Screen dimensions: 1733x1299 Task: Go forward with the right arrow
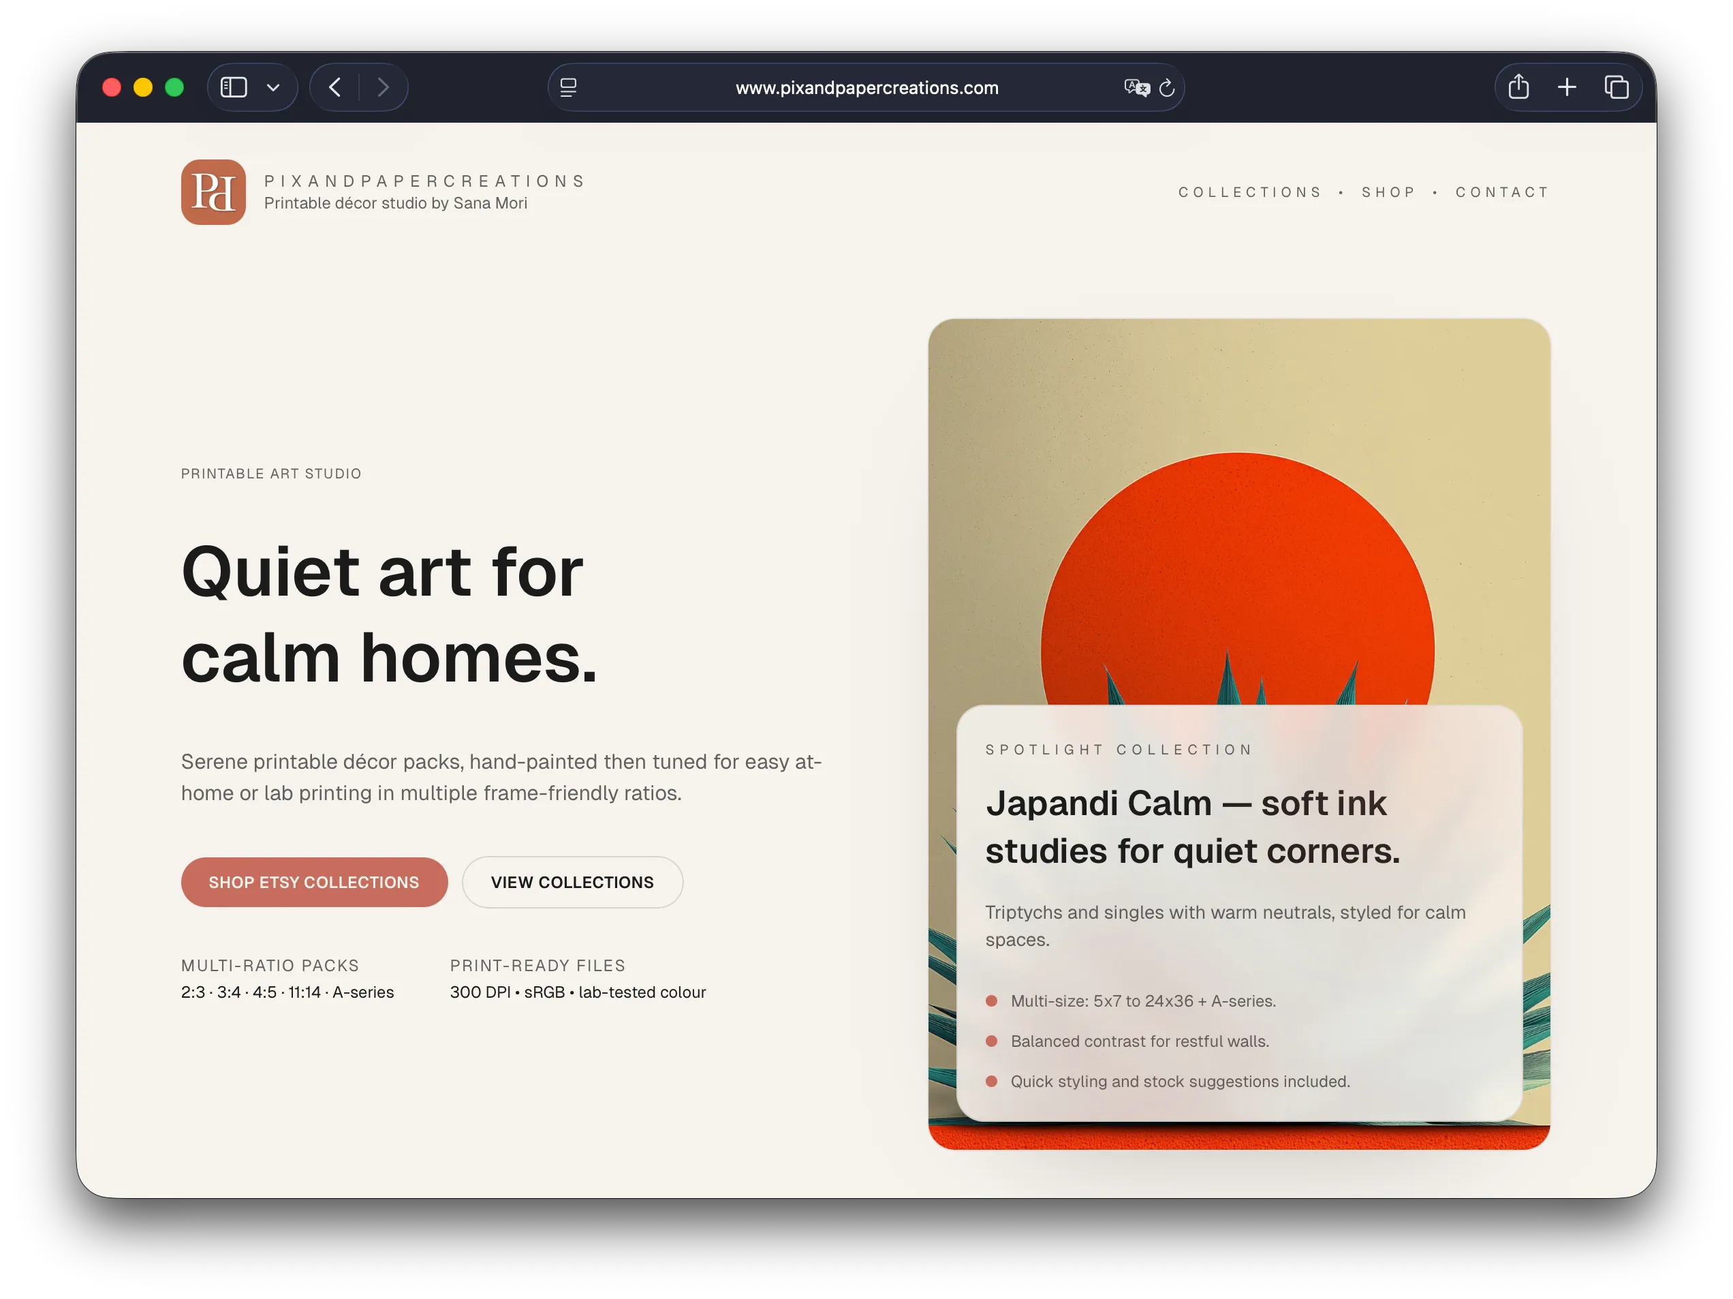coord(383,87)
